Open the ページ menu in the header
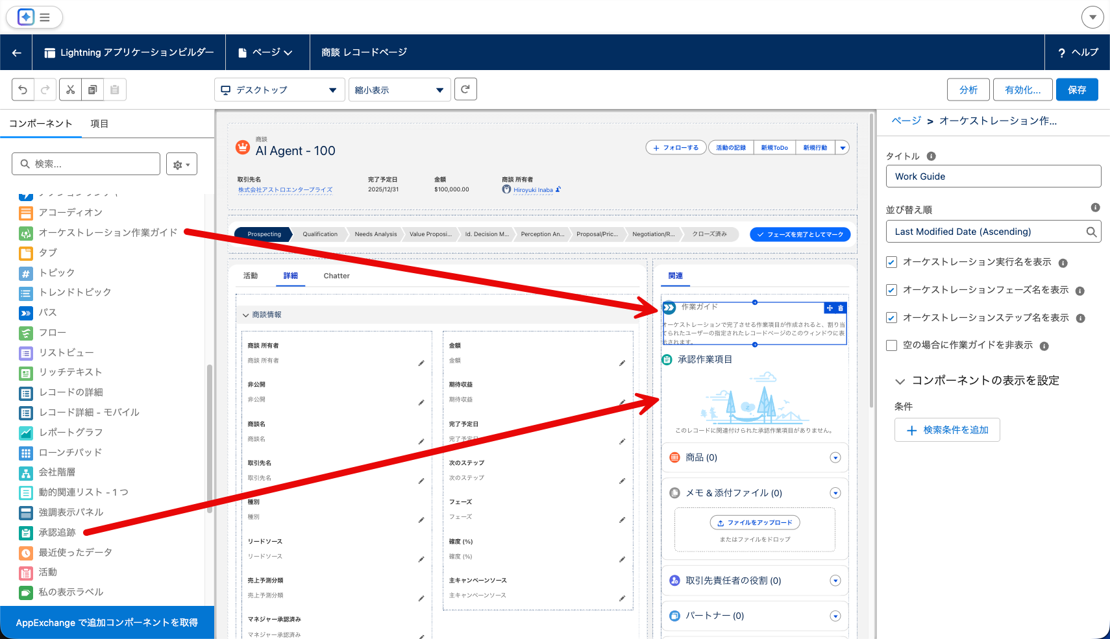This screenshot has width=1110, height=639. (265, 53)
